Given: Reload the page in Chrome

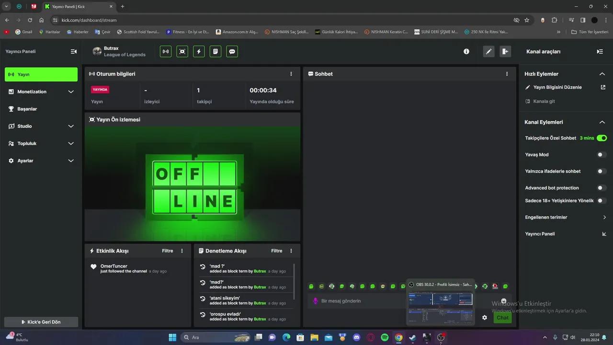Looking at the screenshot, I should coord(30,20).
